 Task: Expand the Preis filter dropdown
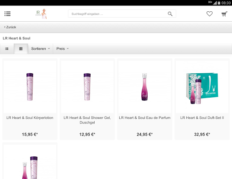click(x=63, y=49)
